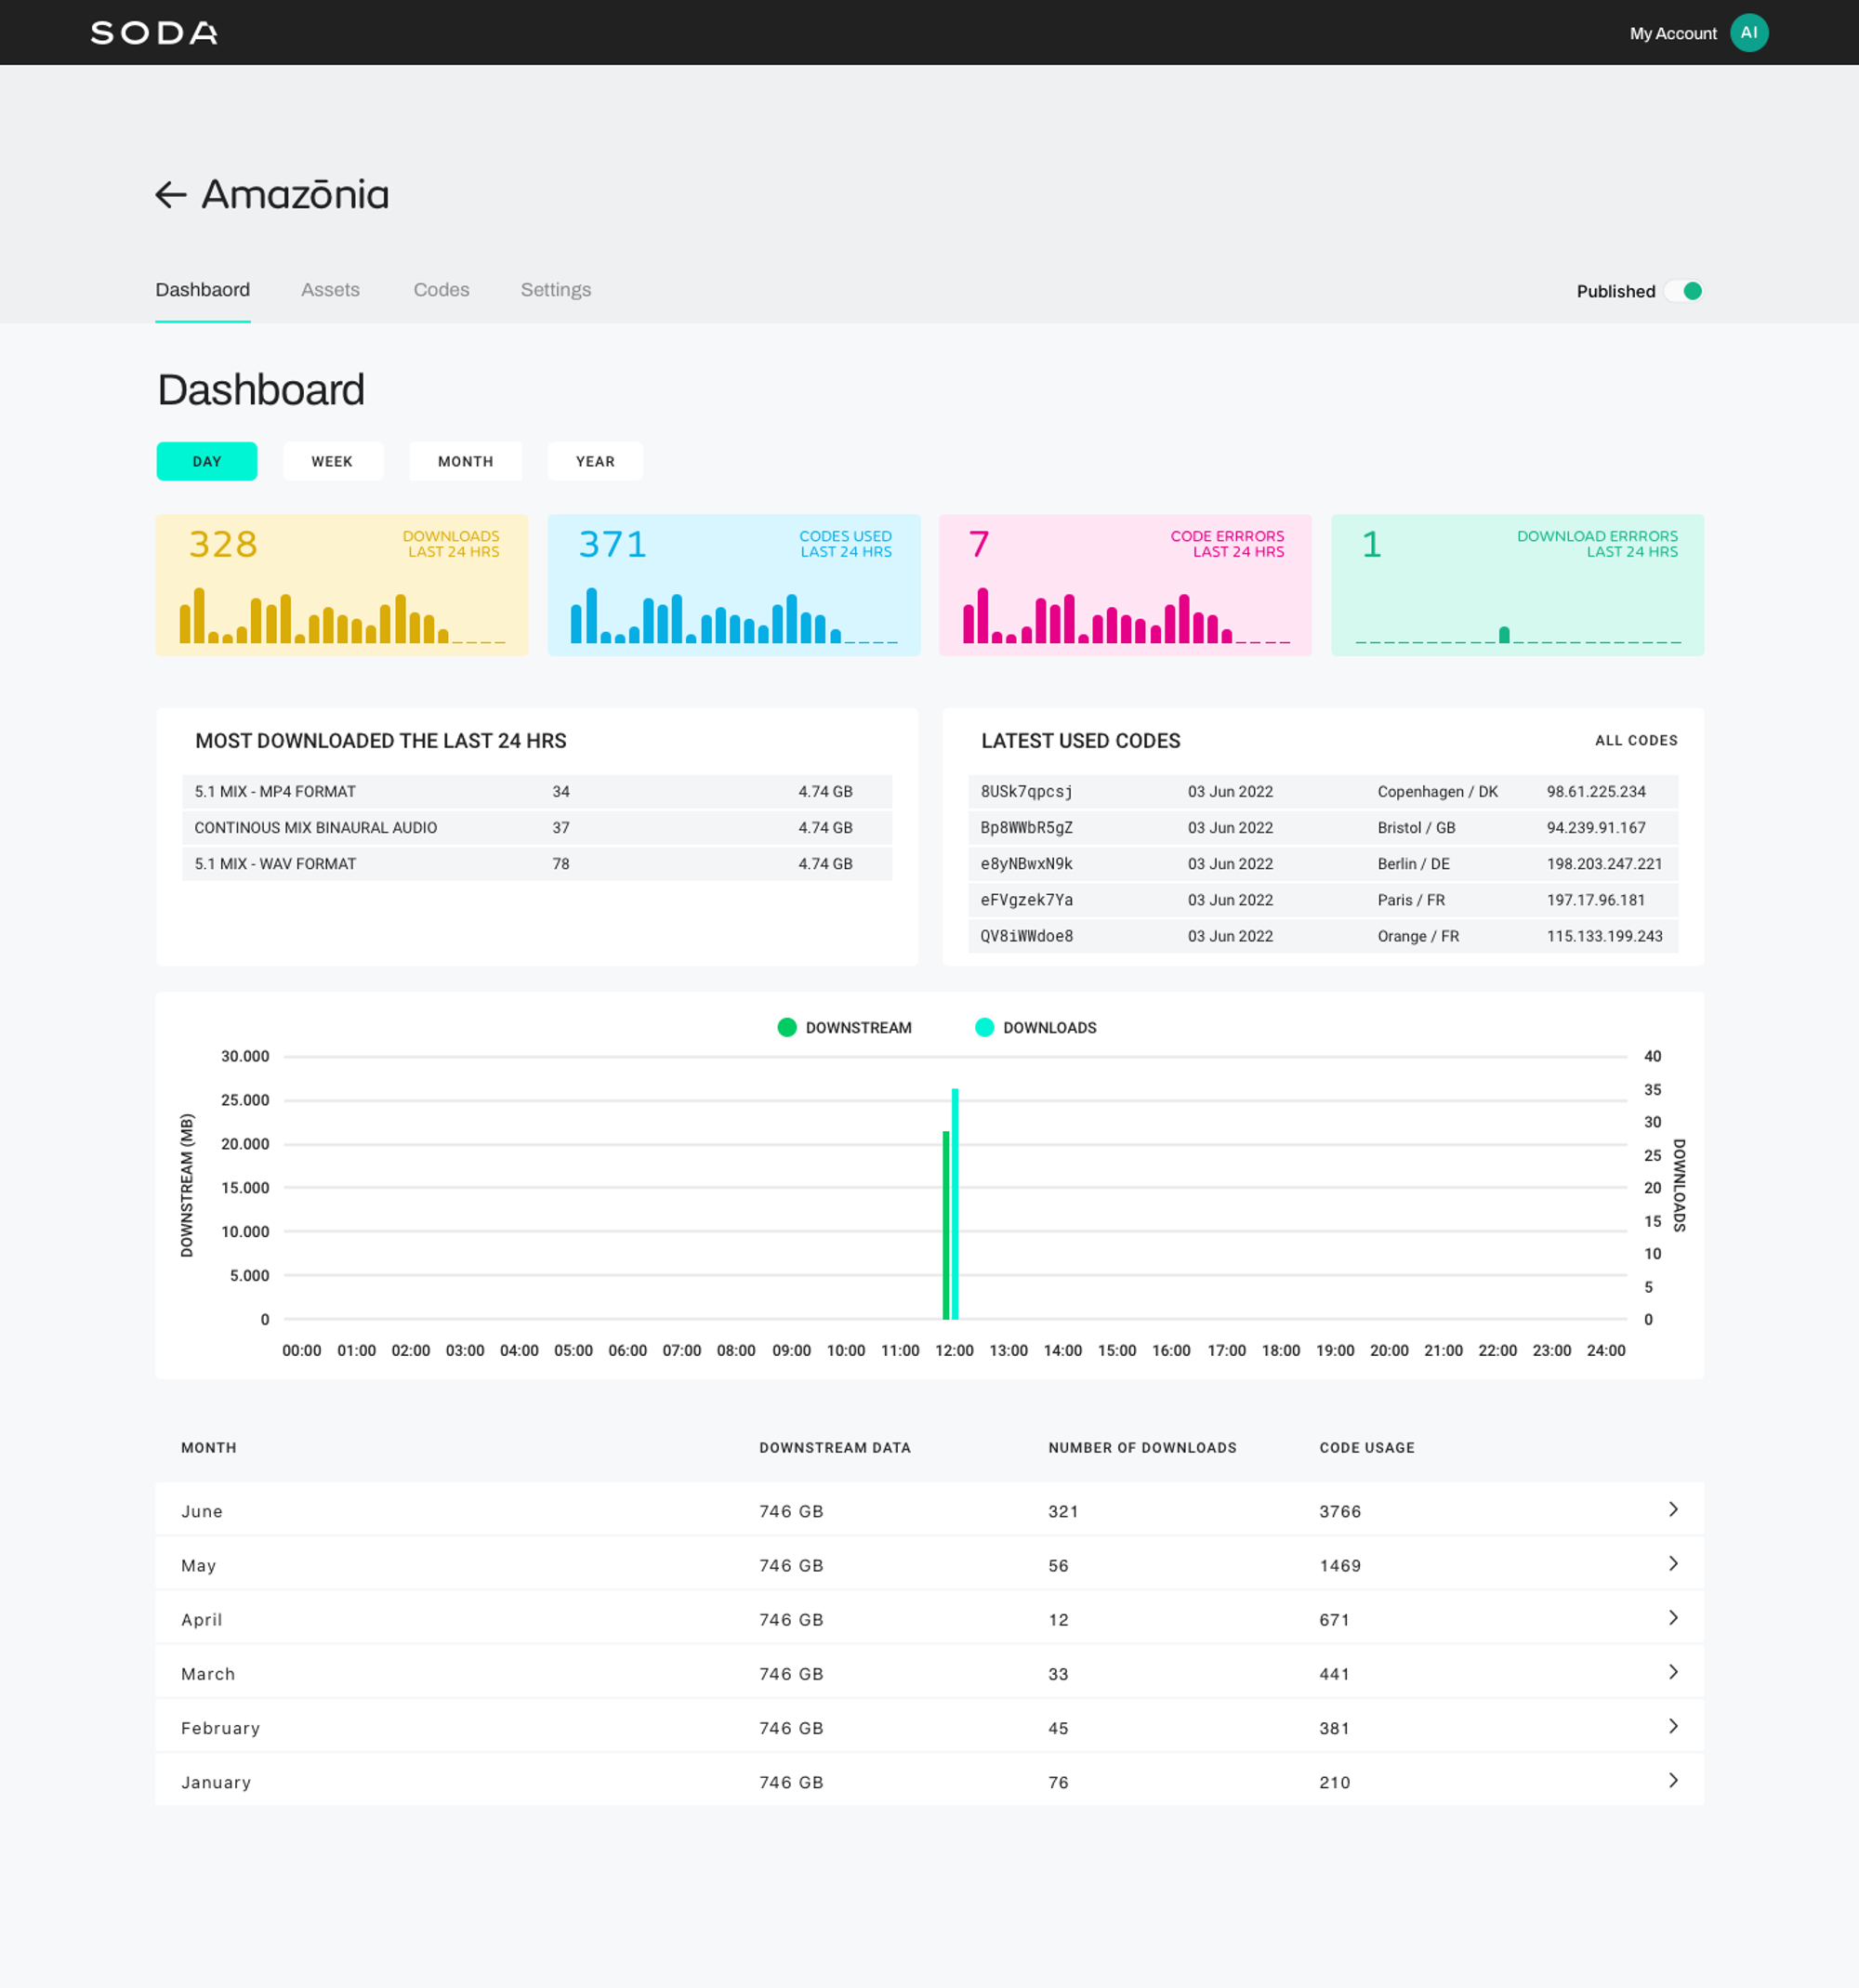This screenshot has height=1988, width=1859.
Task: Click April code usage 671
Action: (1334, 1619)
